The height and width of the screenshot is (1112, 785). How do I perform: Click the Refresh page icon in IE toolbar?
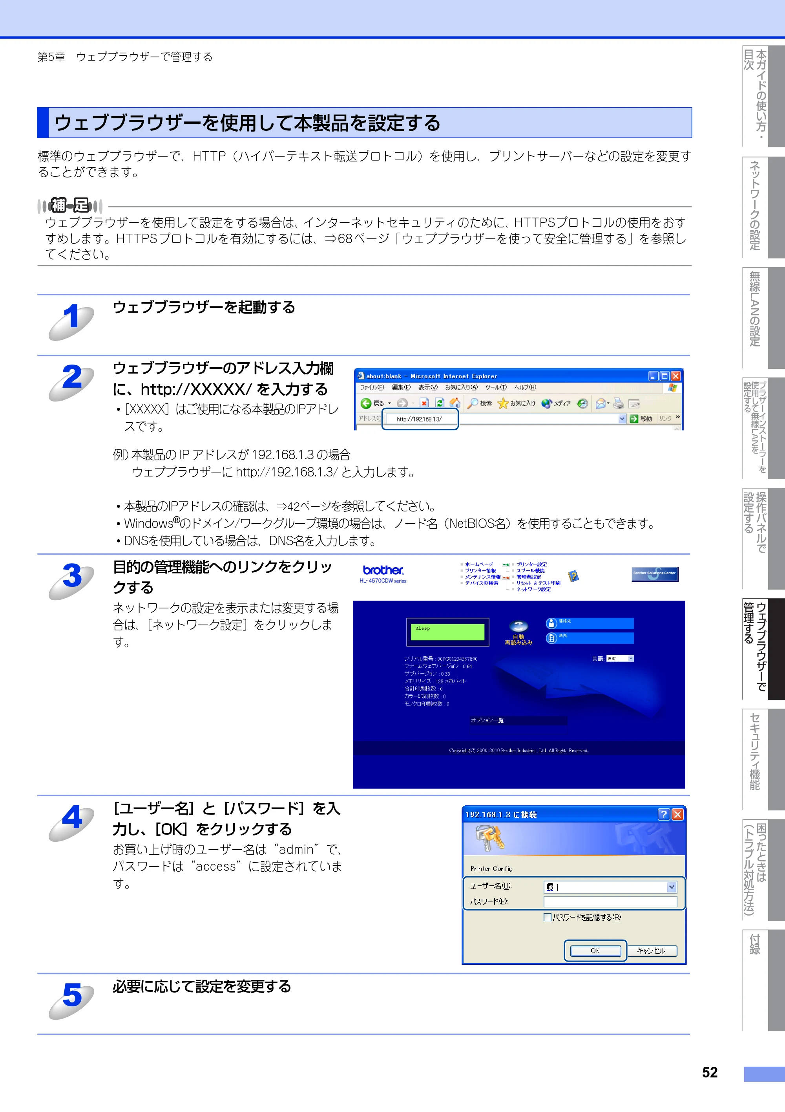[440, 403]
